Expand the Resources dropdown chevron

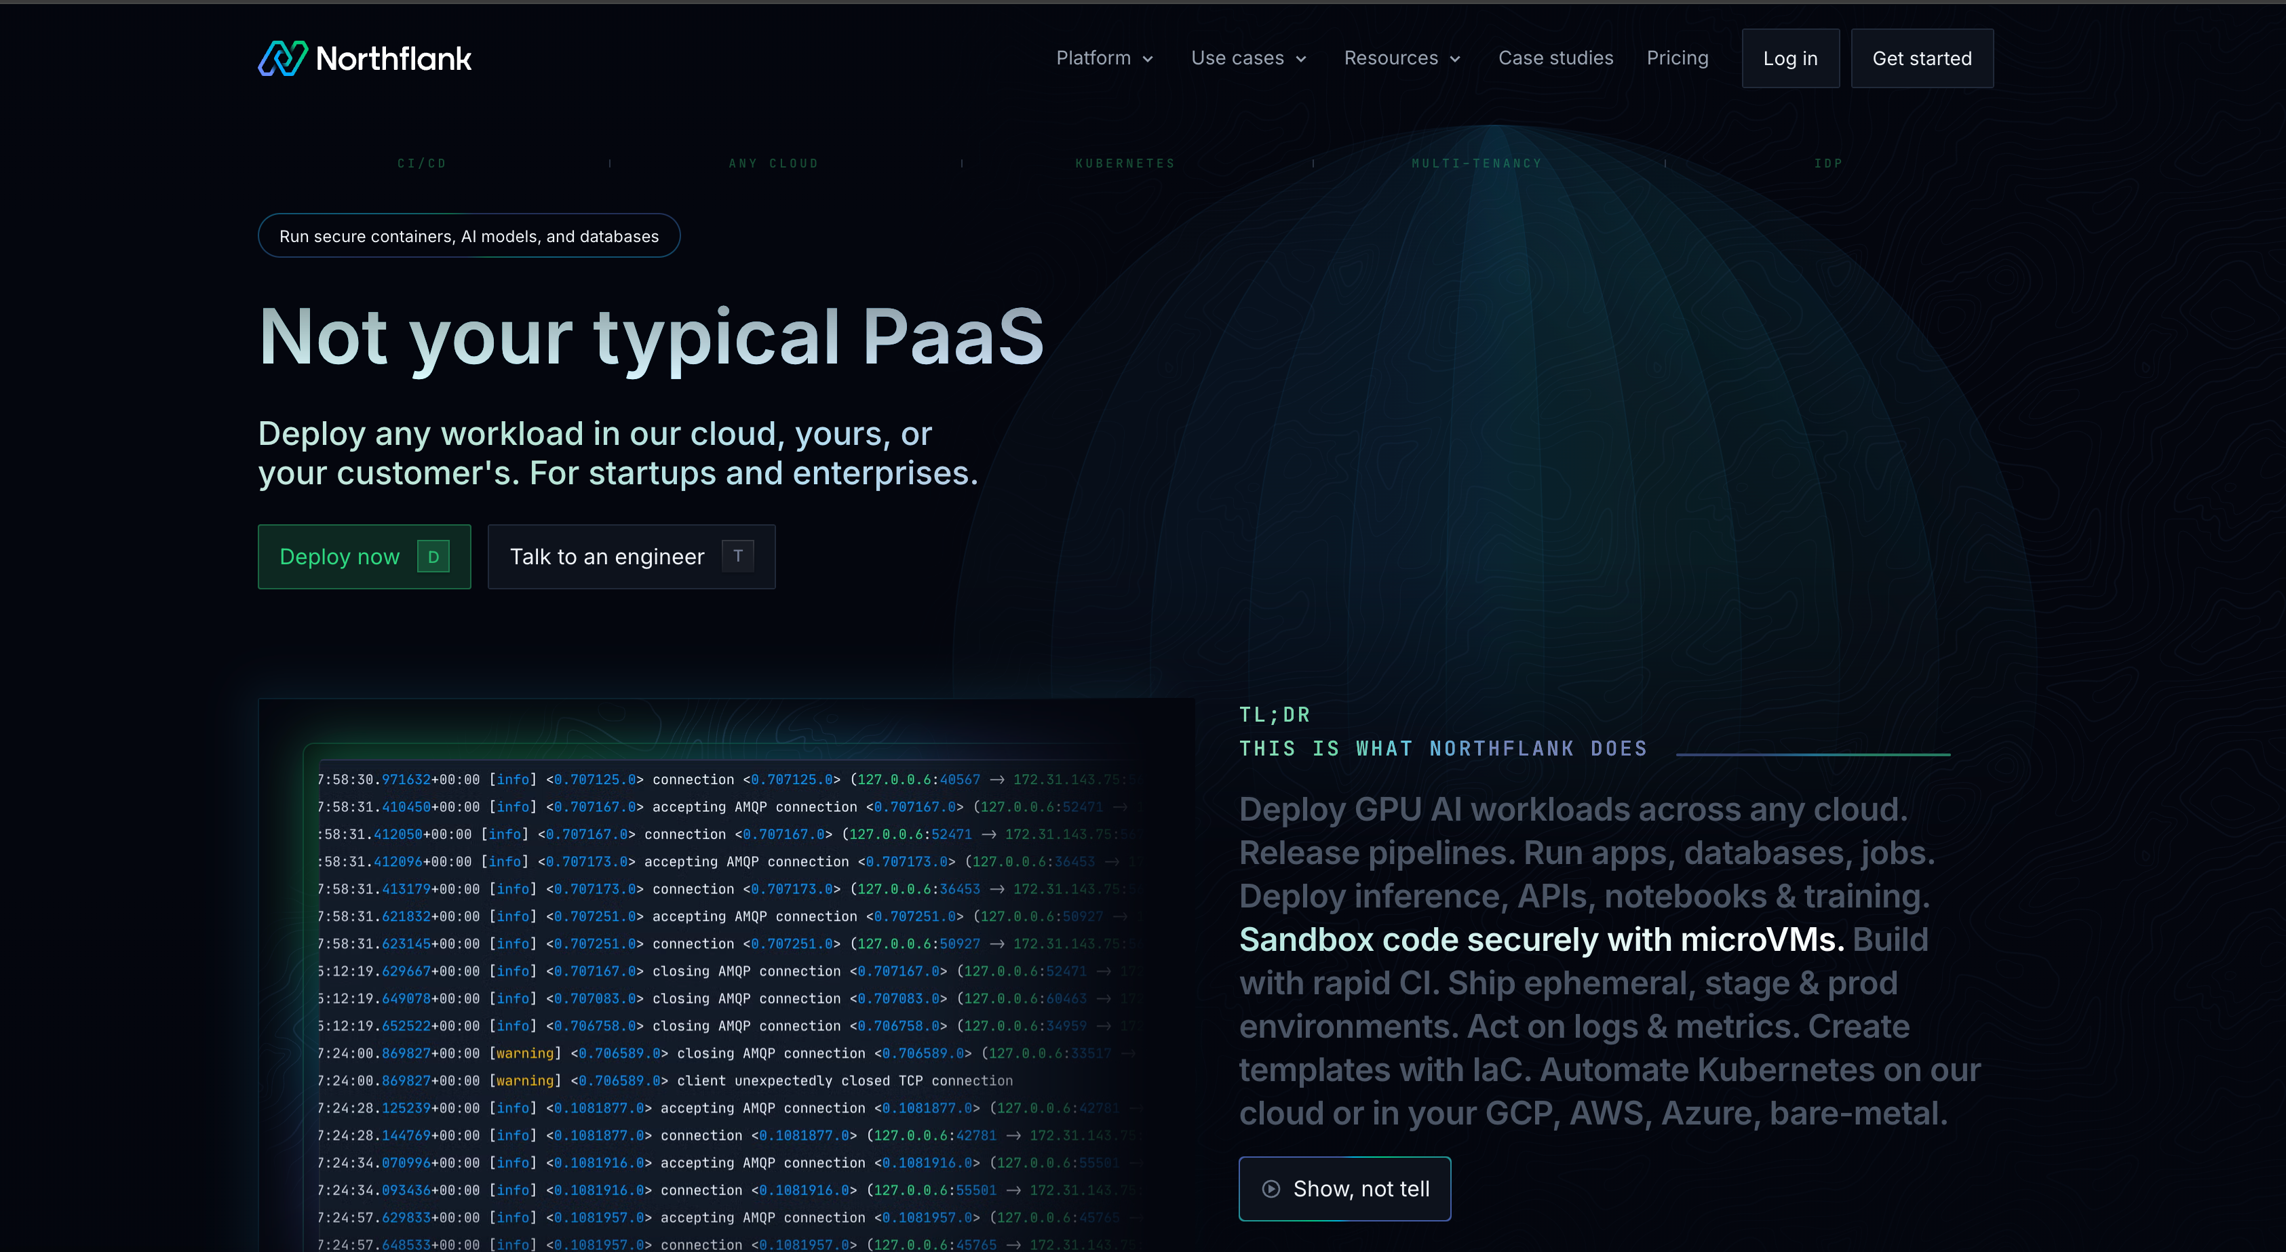(x=1455, y=60)
